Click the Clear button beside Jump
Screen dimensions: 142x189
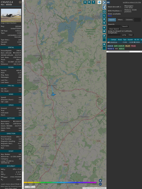130,35
